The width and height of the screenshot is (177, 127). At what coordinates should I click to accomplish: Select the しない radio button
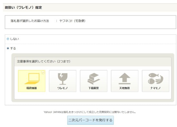8,39
